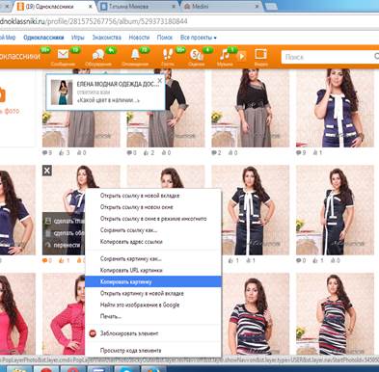The image size is (379, 372).
Task: Click the X button on the hovered photo
Action: point(47,171)
